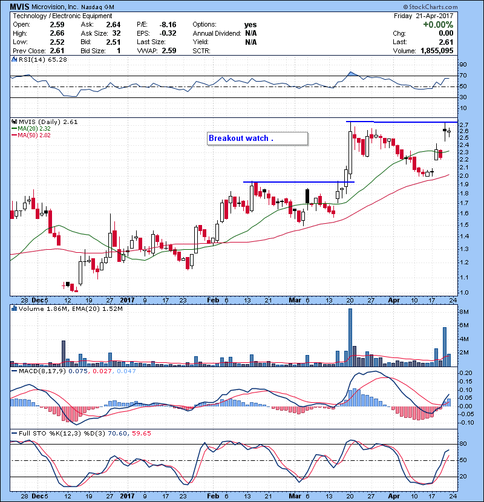Click the tallest volume bar near March 20

350,337
